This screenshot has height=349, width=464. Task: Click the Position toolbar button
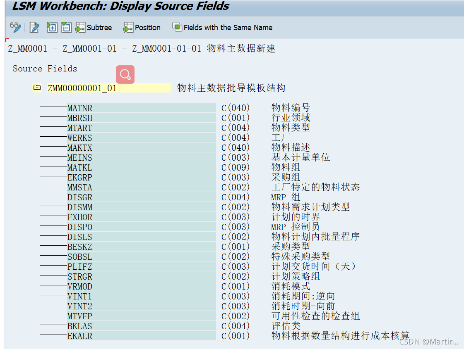coord(142,27)
